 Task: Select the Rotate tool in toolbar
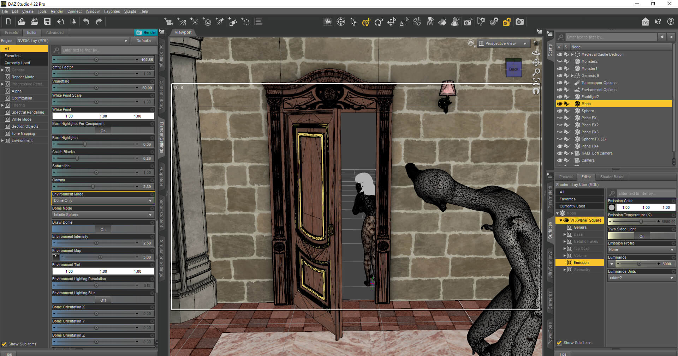pyautogui.click(x=379, y=22)
